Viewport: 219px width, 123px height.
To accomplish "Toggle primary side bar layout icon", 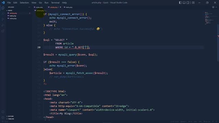I will tap(180, 3).
